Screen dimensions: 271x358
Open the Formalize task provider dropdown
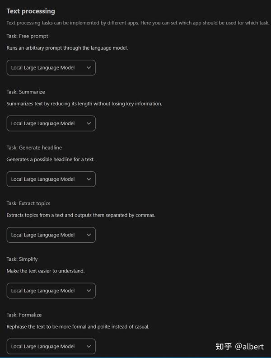(x=51, y=346)
